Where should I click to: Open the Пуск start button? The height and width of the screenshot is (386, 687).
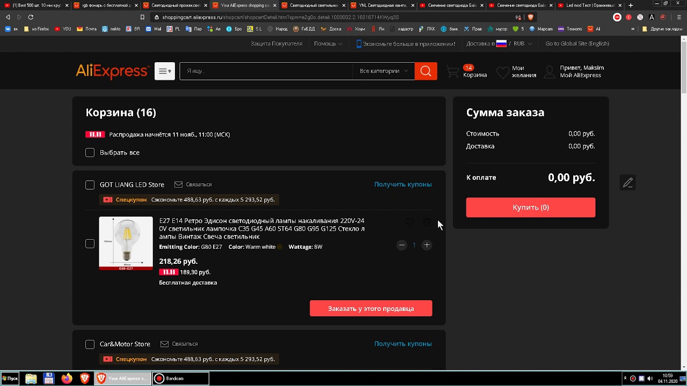[10, 378]
